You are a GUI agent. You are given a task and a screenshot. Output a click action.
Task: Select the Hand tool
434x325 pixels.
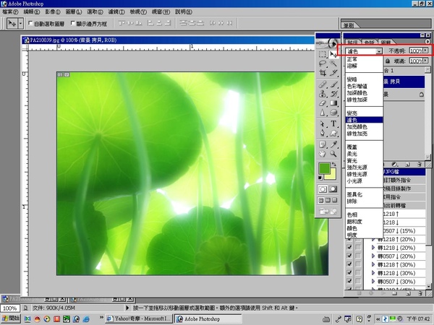pos(322,154)
